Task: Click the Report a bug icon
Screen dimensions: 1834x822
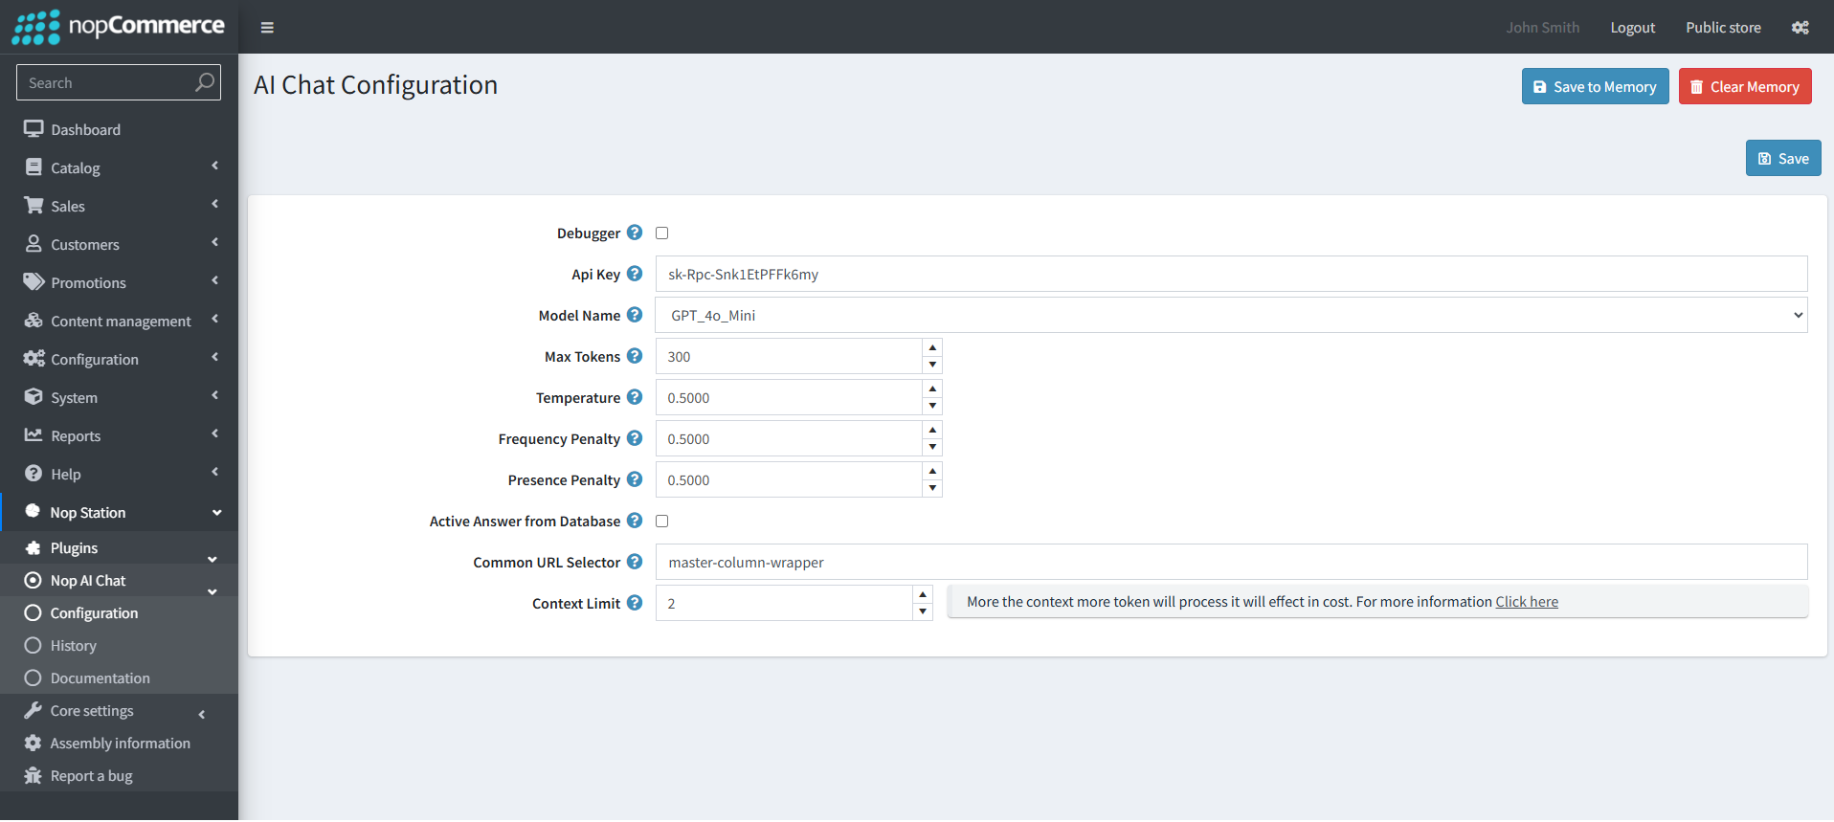Action: 34,776
